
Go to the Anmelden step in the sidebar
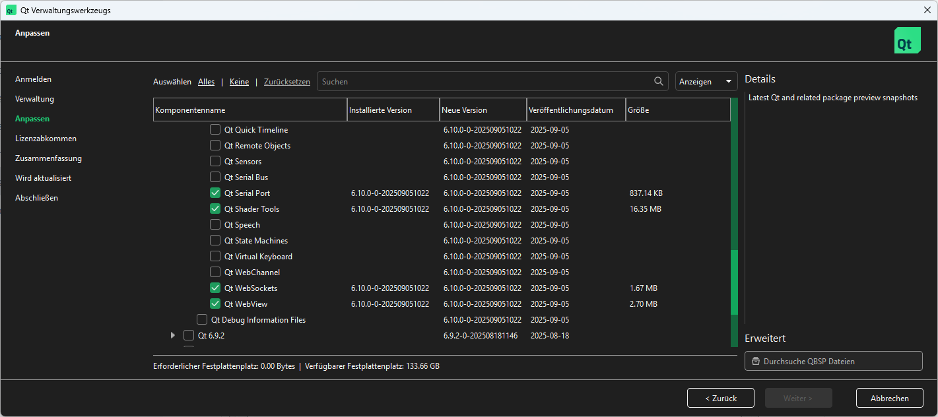coord(33,79)
